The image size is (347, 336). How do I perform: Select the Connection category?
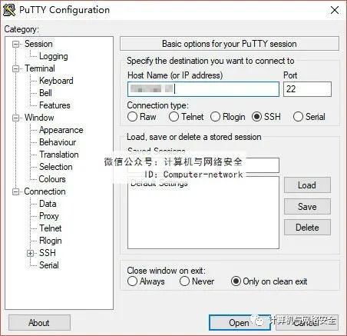[45, 191]
